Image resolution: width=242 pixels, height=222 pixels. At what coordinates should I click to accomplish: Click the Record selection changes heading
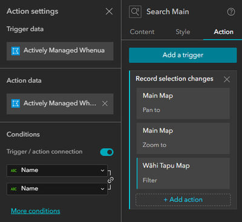[174, 79]
